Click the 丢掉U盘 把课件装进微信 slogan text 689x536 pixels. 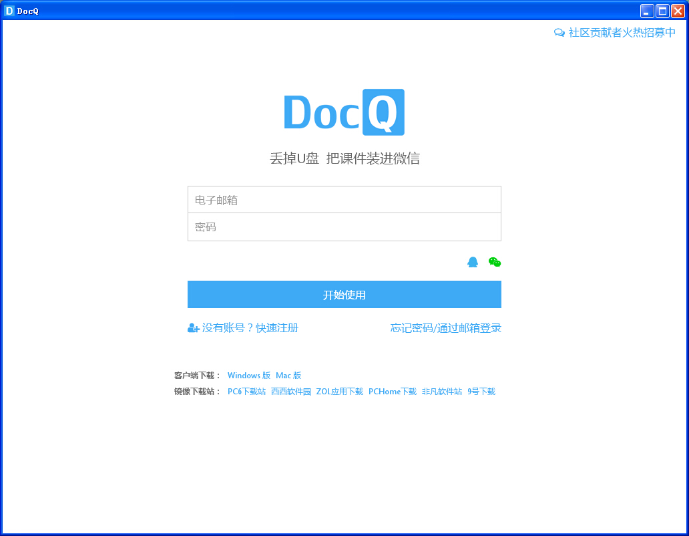click(x=344, y=158)
